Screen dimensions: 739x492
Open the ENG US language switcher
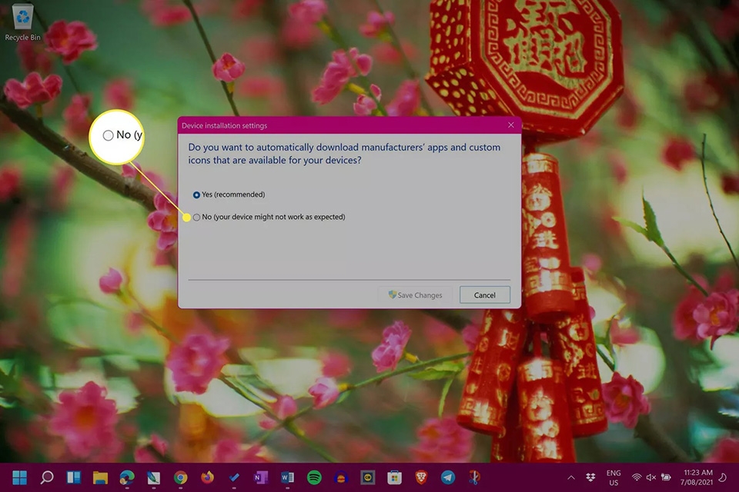[613, 478]
